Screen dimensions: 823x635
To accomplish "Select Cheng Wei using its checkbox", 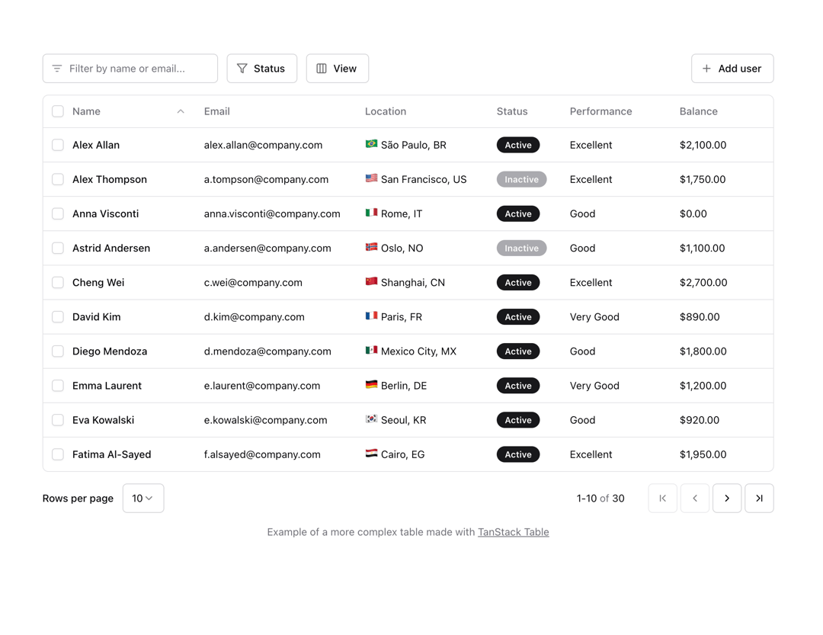I will click(58, 283).
